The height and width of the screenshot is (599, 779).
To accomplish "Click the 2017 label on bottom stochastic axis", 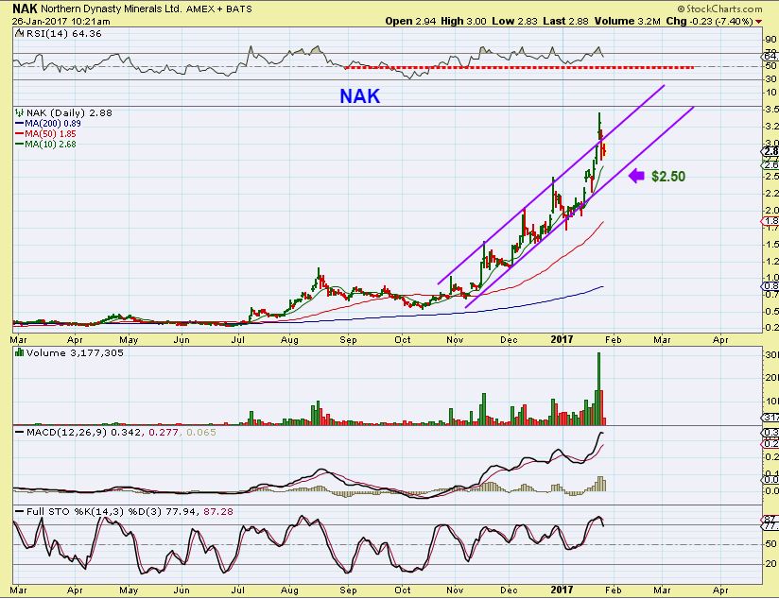I will click(x=562, y=590).
